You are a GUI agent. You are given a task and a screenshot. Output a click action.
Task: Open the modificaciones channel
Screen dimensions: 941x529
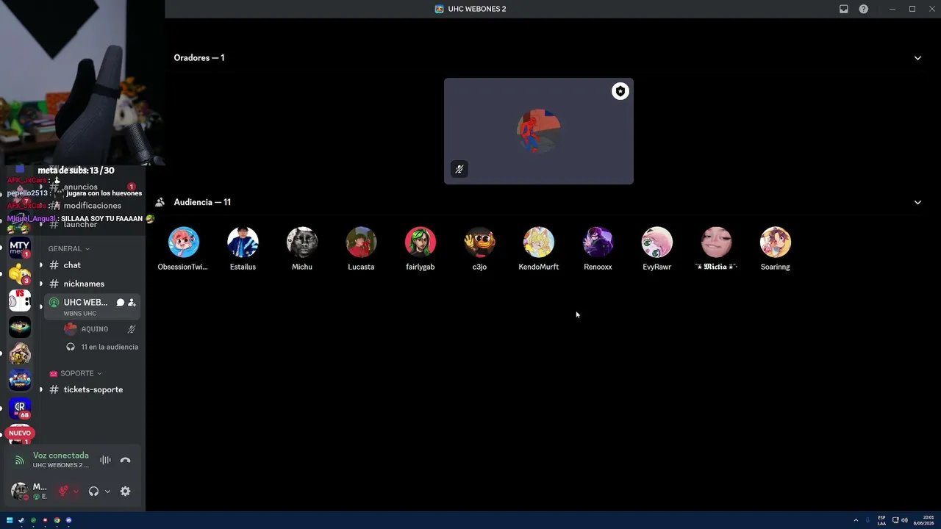point(91,206)
